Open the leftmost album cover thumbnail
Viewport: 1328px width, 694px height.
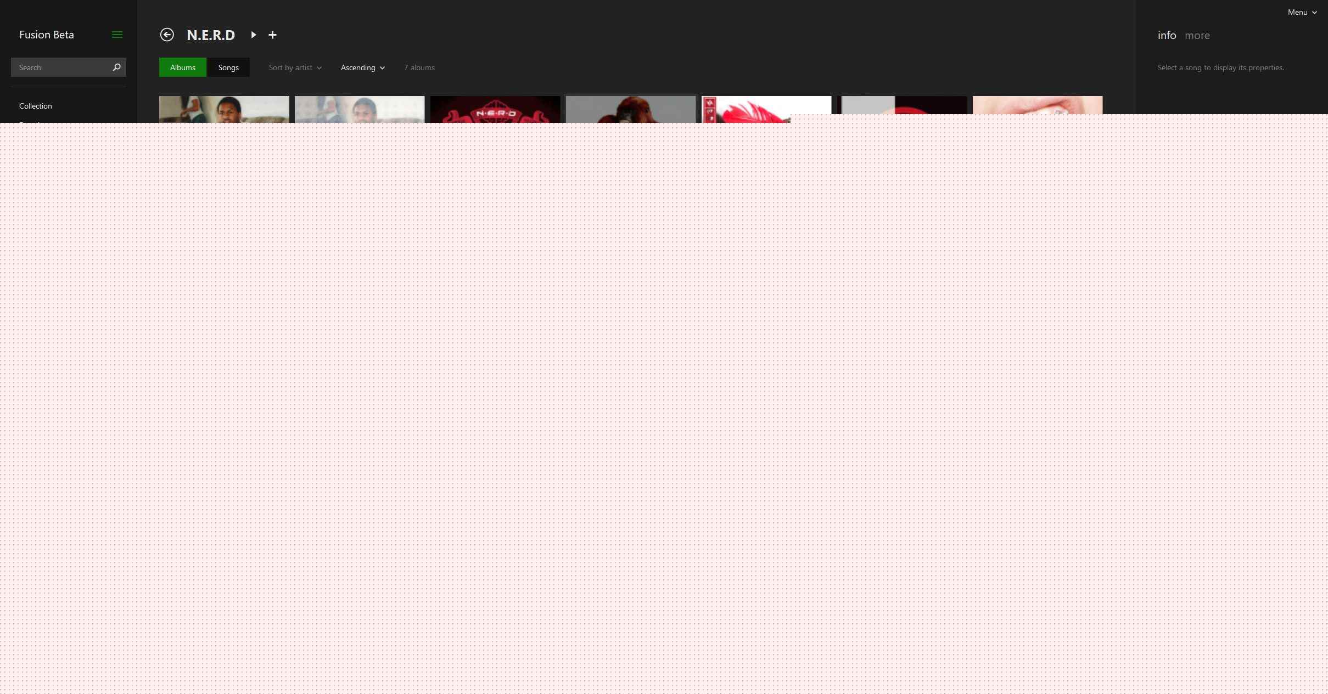[x=224, y=109]
